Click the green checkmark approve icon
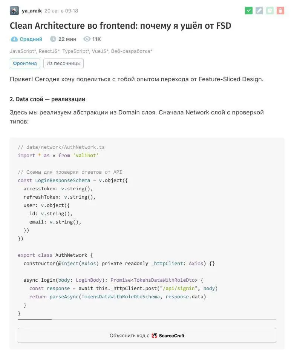The width and height of the screenshot is (294, 361). click(248, 11)
